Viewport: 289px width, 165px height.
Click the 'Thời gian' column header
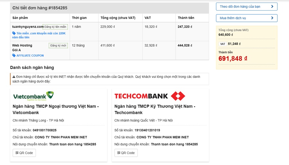tap(79, 18)
